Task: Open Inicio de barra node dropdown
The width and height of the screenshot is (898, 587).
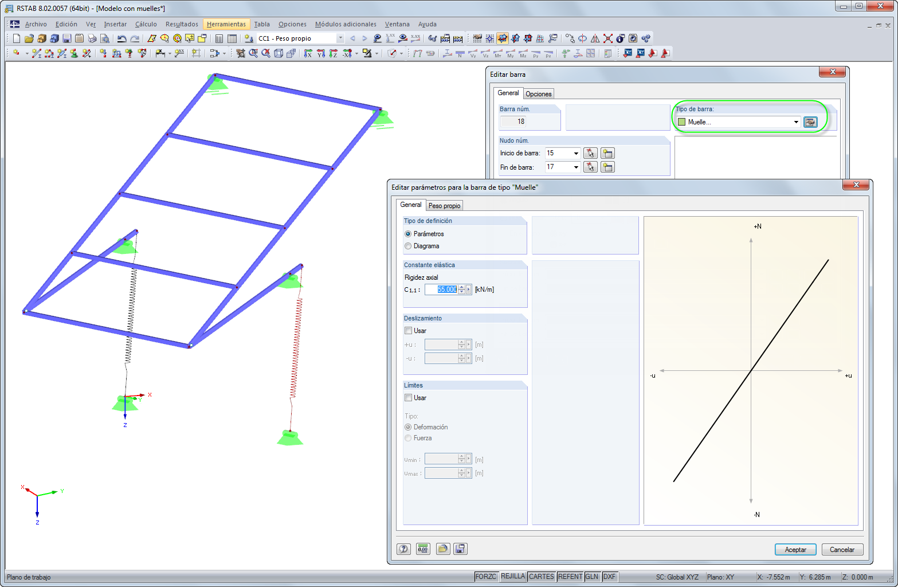Action: (x=576, y=153)
